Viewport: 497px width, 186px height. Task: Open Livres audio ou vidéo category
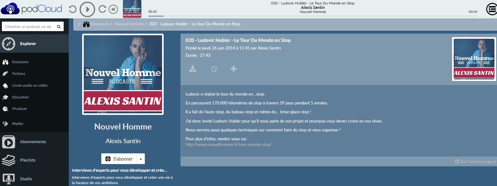[x=30, y=85]
